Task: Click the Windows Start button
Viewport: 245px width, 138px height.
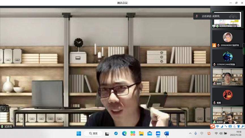Action: 79,133
